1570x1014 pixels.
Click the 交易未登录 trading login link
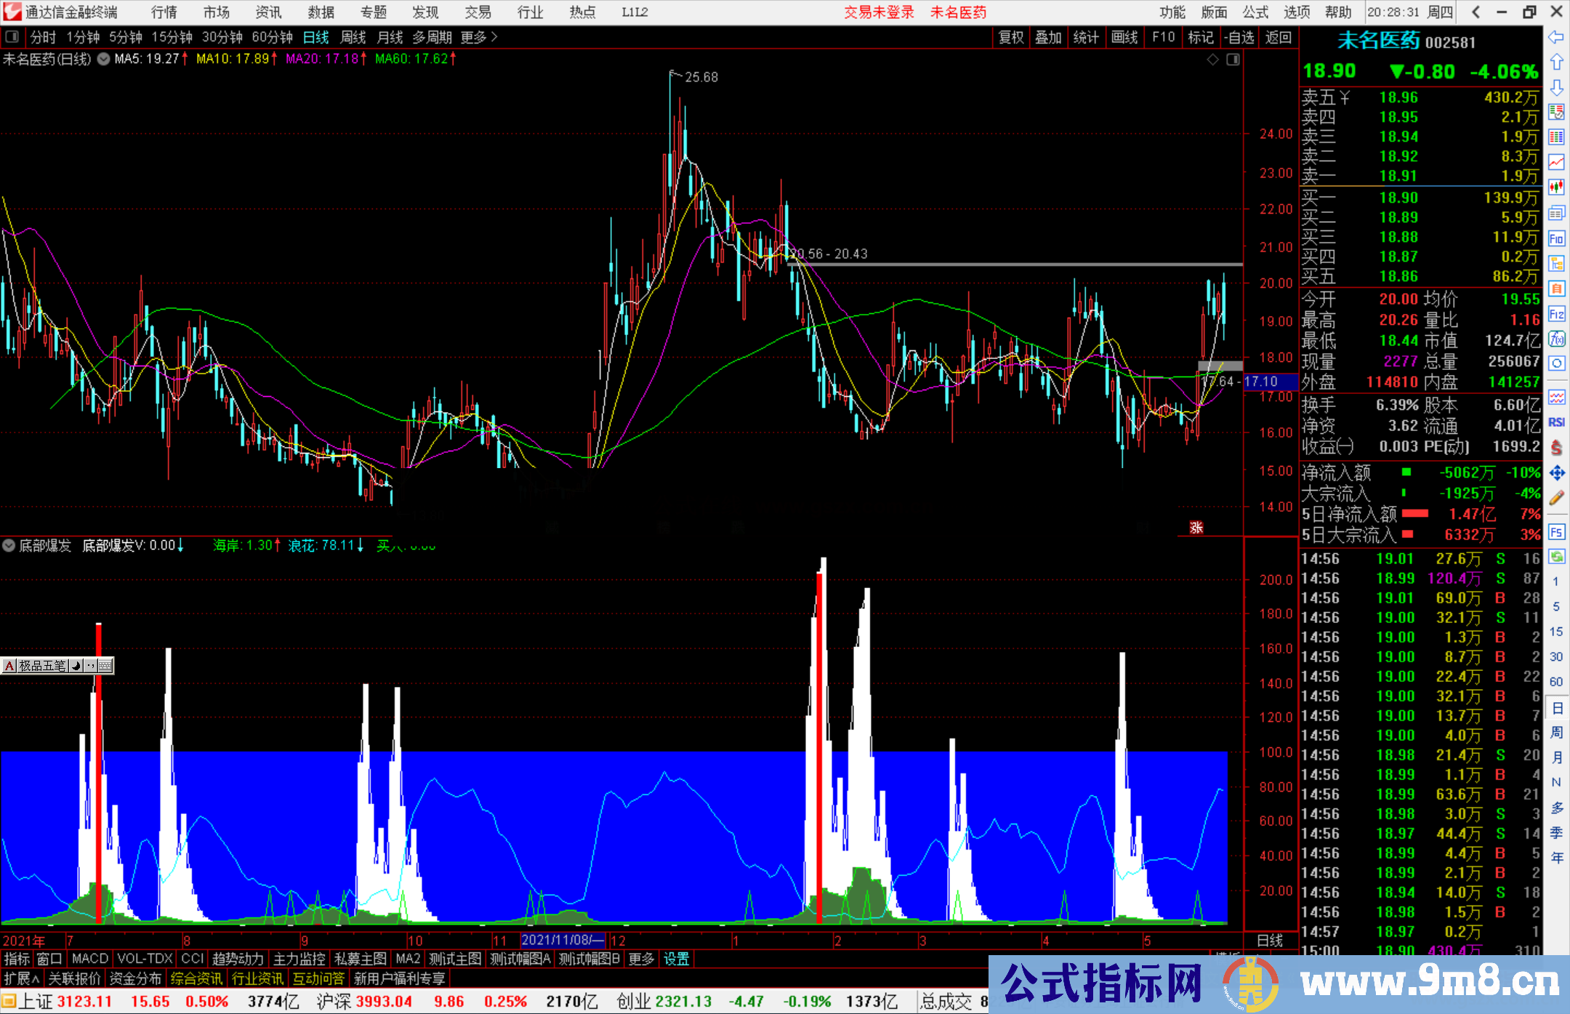click(x=879, y=12)
